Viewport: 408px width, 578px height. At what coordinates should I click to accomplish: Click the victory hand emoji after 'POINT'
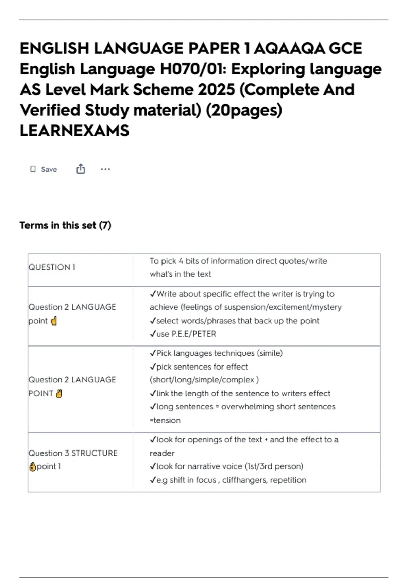[59, 394]
